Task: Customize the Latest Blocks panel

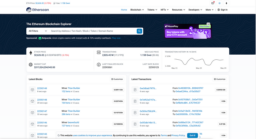Action: point(117,79)
